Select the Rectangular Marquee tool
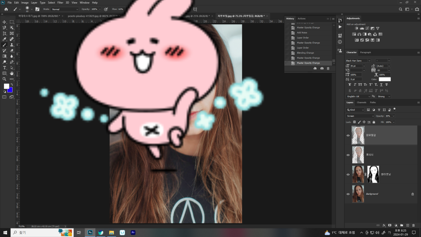Screen dimensions: 421x237 [12, 22]
